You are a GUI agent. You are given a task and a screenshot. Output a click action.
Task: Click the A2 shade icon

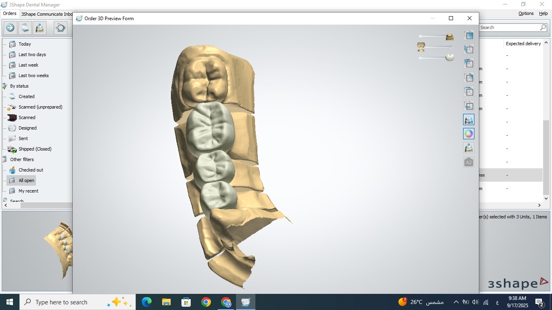point(469,162)
